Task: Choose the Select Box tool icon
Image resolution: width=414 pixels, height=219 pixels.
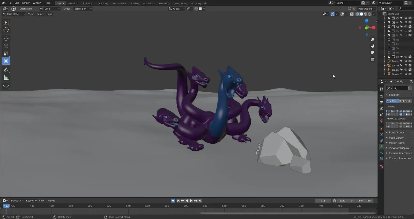Action: pyautogui.click(x=6, y=22)
